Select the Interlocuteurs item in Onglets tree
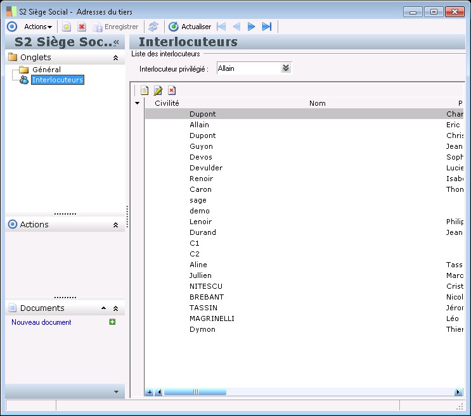Screen dimensions: 471x416 [x=58, y=80]
